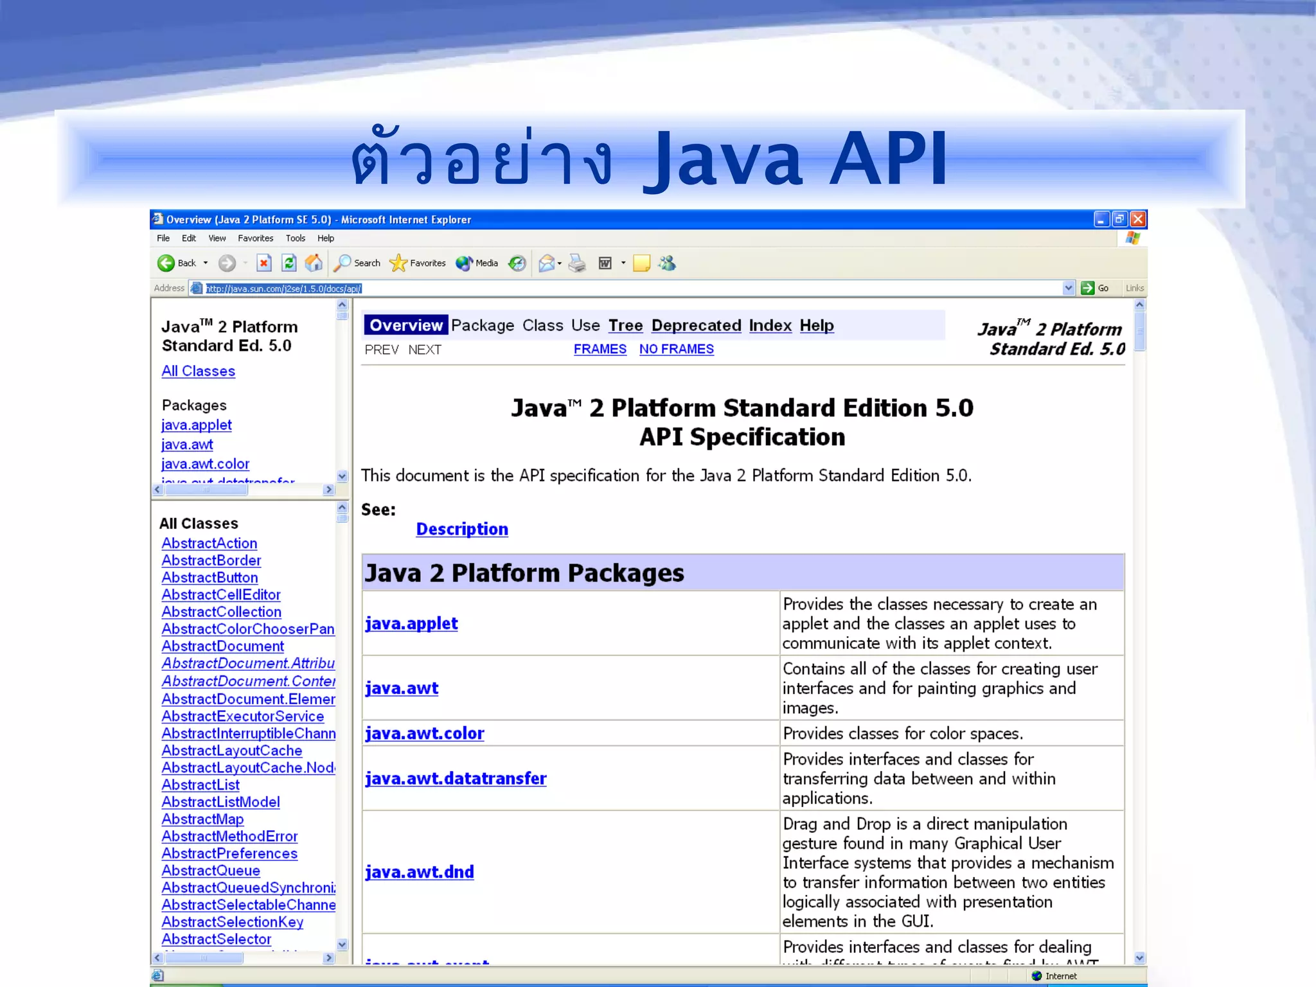Open java.awt.dnd in packages table

click(420, 871)
